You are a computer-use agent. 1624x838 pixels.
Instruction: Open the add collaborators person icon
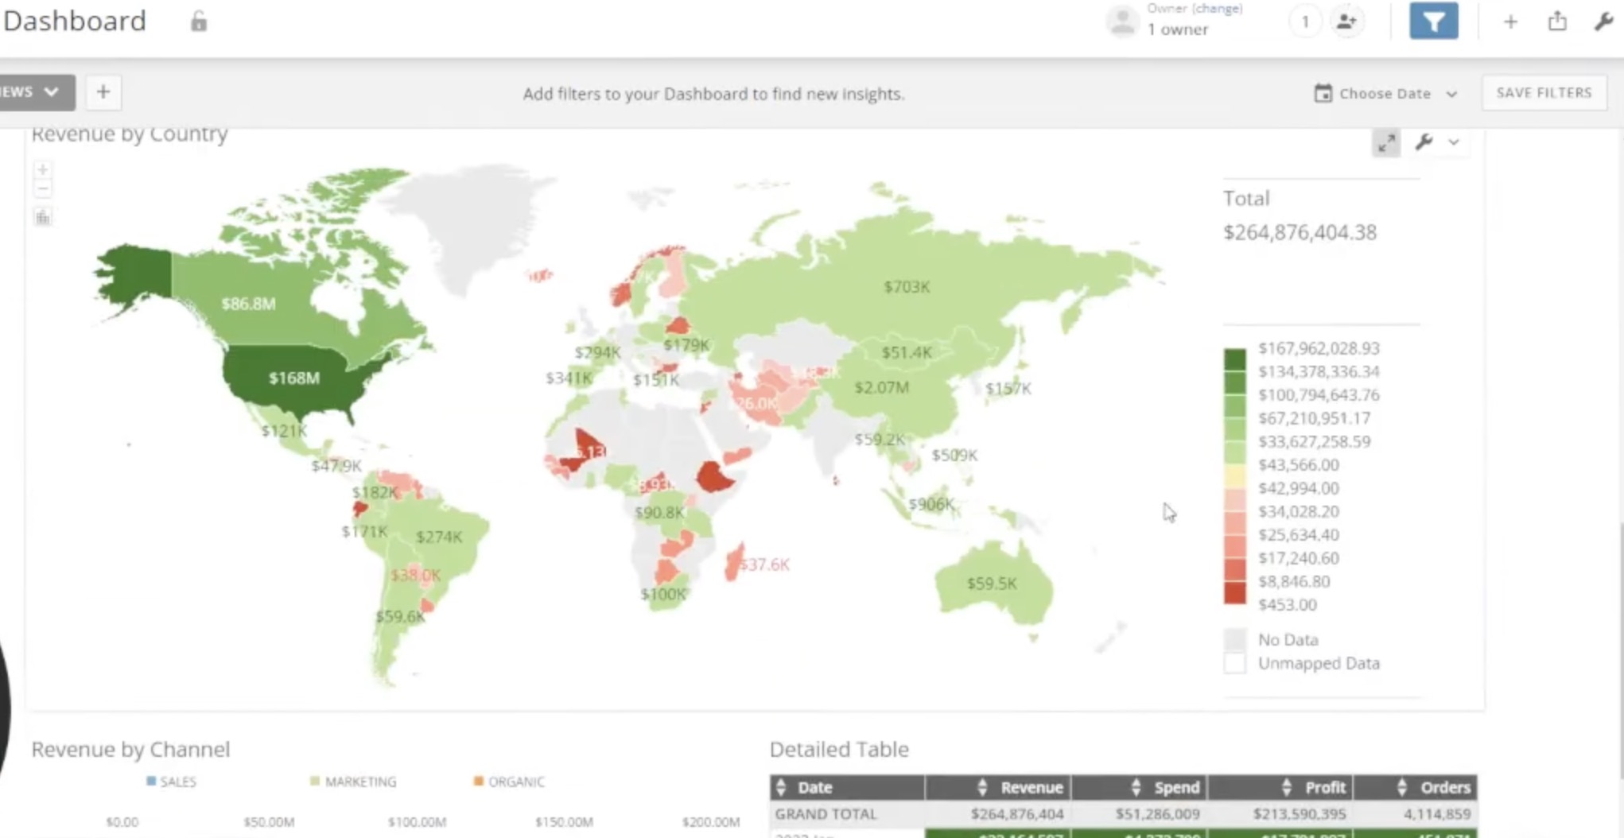pyautogui.click(x=1346, y=21)
